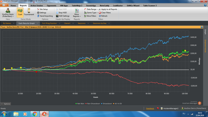Screen dimensions: 208x117
Task: Click HoldemManager2 database in status bar
Action: (170, 108)
